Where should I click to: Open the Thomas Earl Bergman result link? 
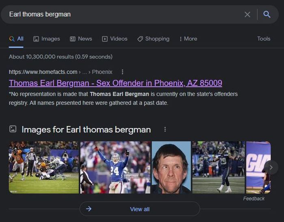click(x=115, y=83)
